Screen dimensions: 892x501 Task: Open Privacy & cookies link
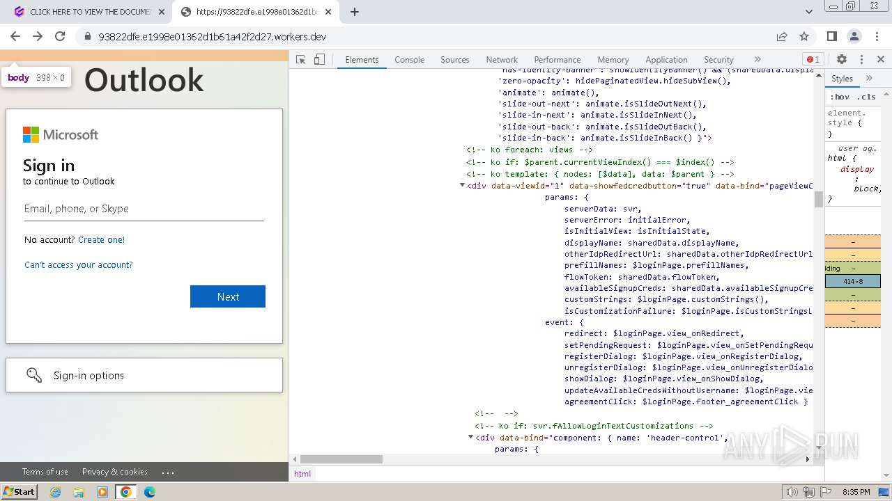[115, 472]
